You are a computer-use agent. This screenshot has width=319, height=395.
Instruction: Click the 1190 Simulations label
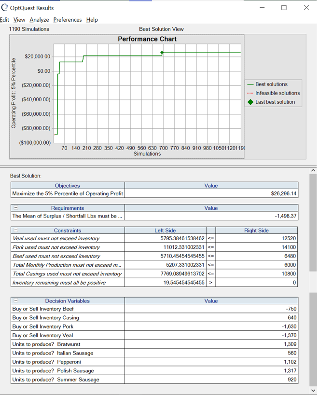point(29,29)
